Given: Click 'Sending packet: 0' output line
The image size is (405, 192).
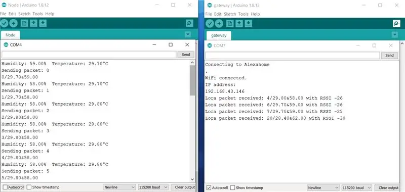Looking at the screenshot, I should (25, 70).
